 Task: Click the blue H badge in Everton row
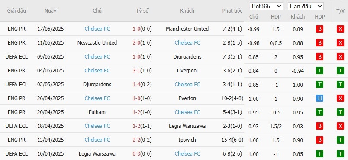[x=319, y=98]
